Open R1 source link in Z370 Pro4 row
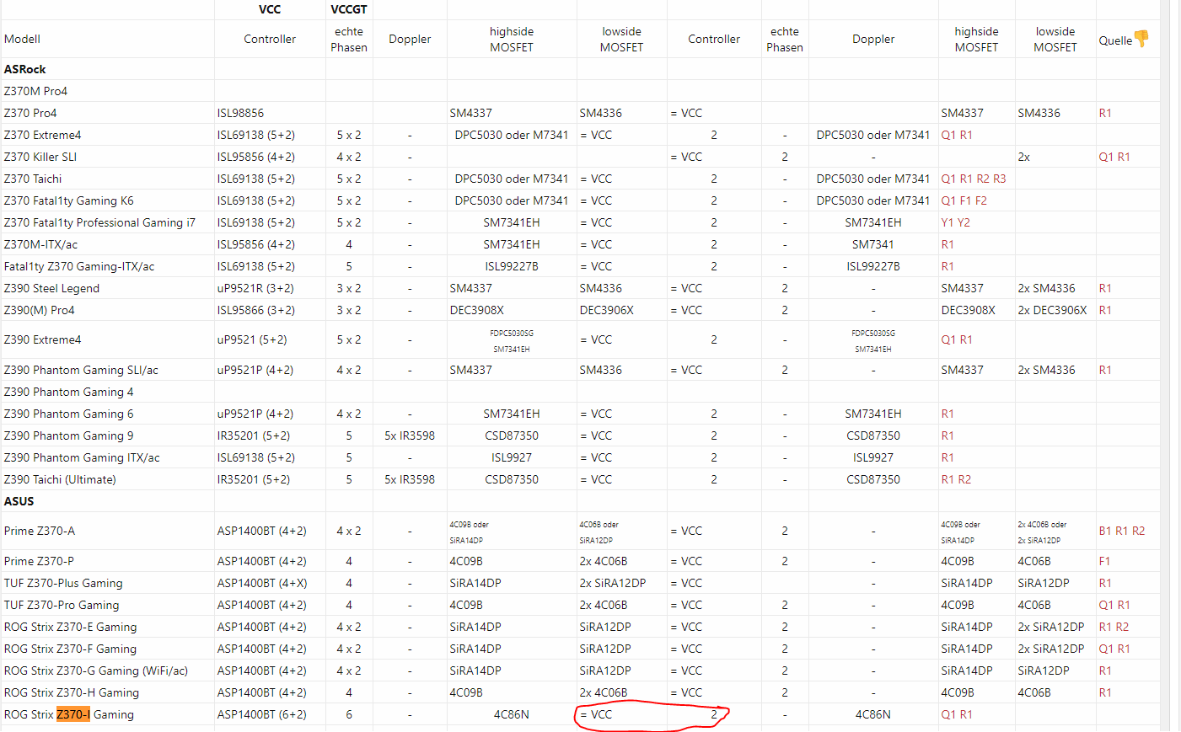This screenshot has height=732, width=1181. pyautogui.click(x=1105, y=113)
